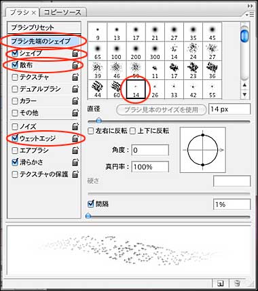Collapse panel using double arrows at top

click(x=250, y=6)
